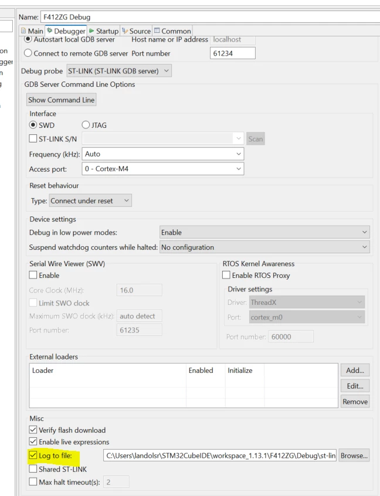Click the Maximum SWO clock field
The image size is (380, 496).
(x=139, y=316)
